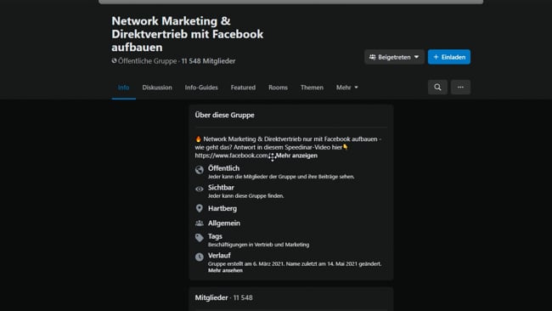Click the Einladen invite button
The height and width of the screenshot is (311, 552).
coord(449,57)
